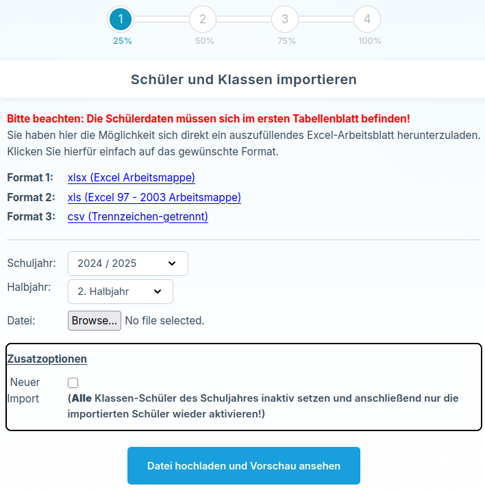Click the 100% progress label
The height and width of the screenshot is (490, 485).
[x=370, y=41]
